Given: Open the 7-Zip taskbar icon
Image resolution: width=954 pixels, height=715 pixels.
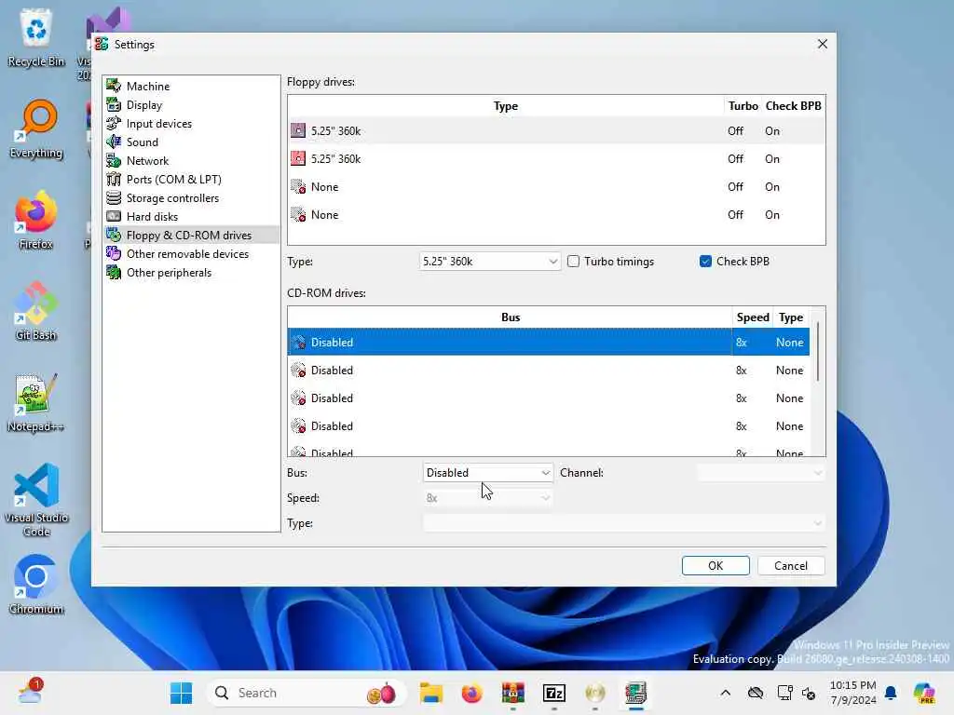Looking at the screenshot, I should [554, 693].
